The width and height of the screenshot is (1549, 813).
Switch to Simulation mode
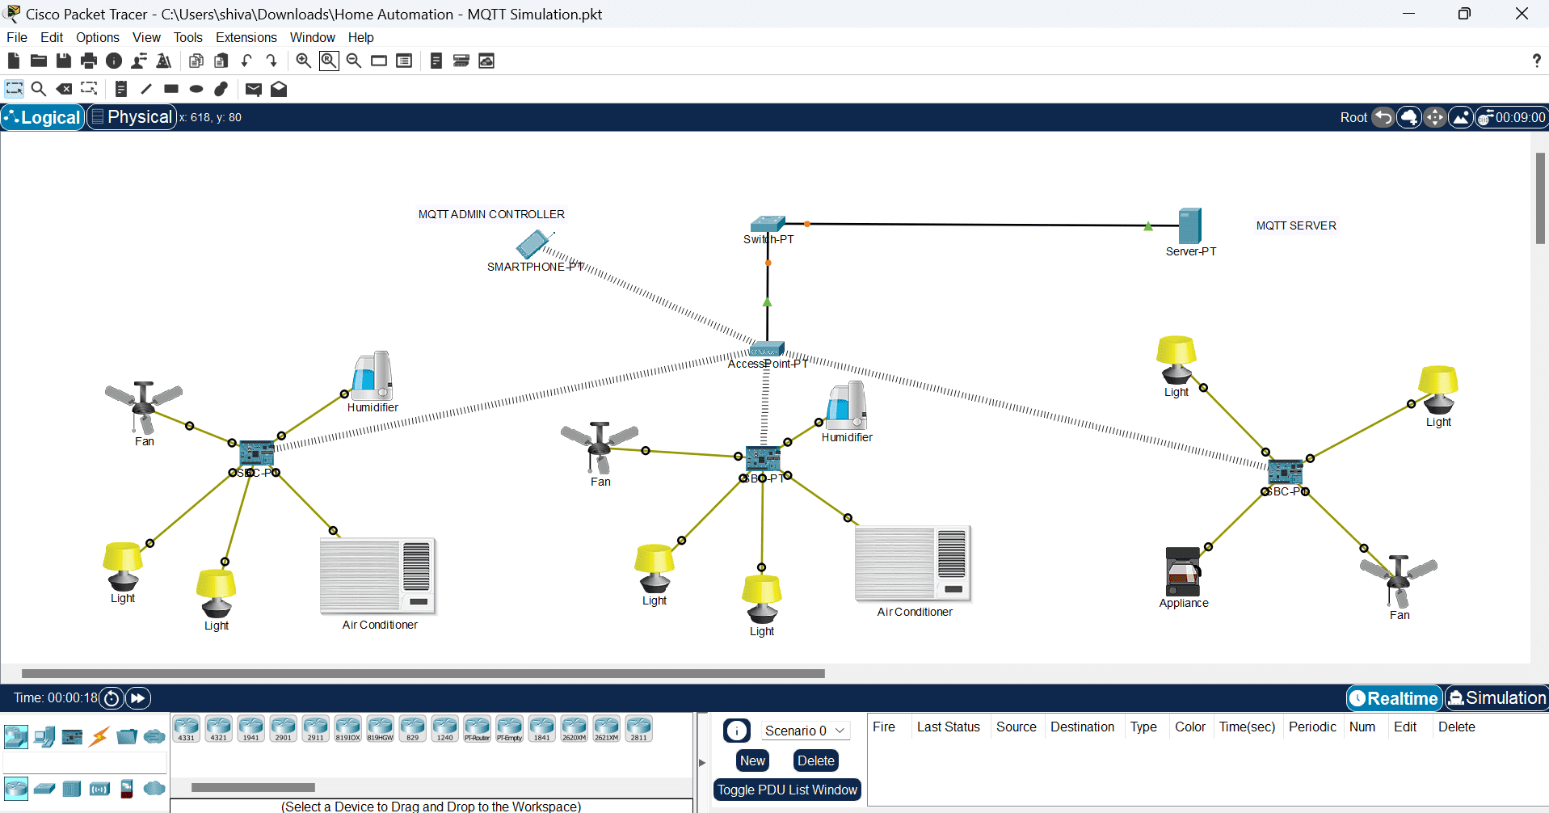1496,698
